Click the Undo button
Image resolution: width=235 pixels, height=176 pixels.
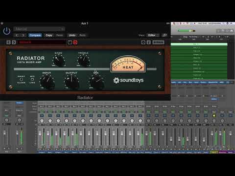[72, 35]
